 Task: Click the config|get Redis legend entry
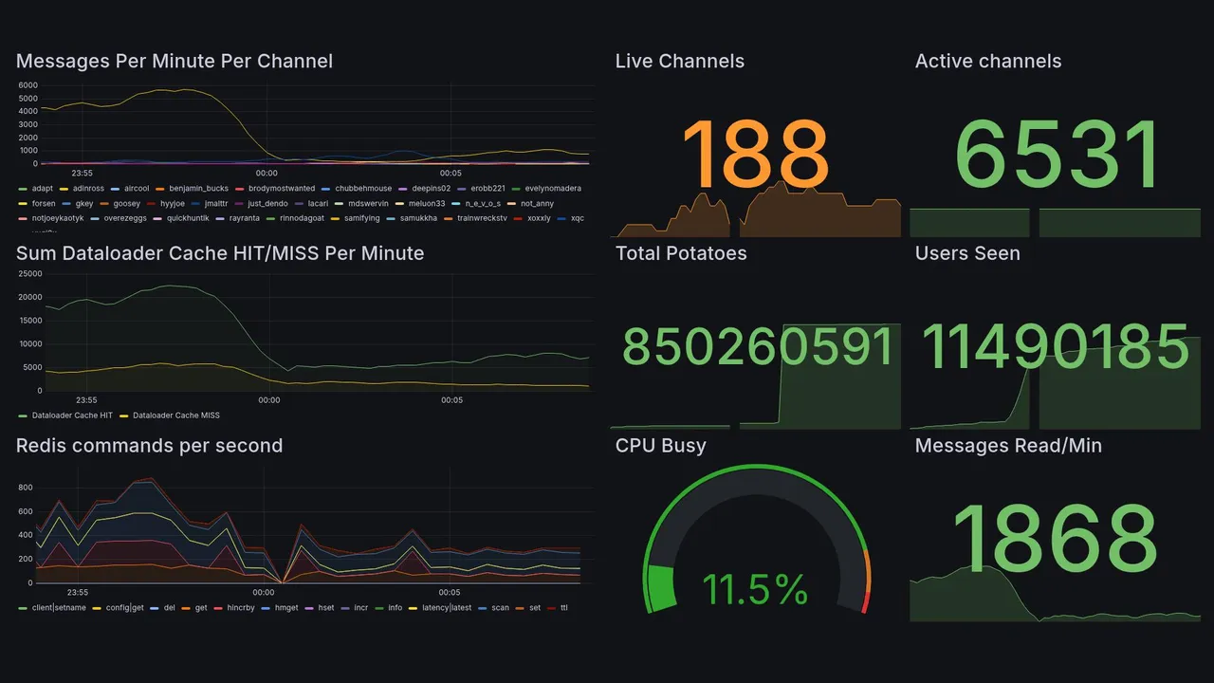point(118,608)
